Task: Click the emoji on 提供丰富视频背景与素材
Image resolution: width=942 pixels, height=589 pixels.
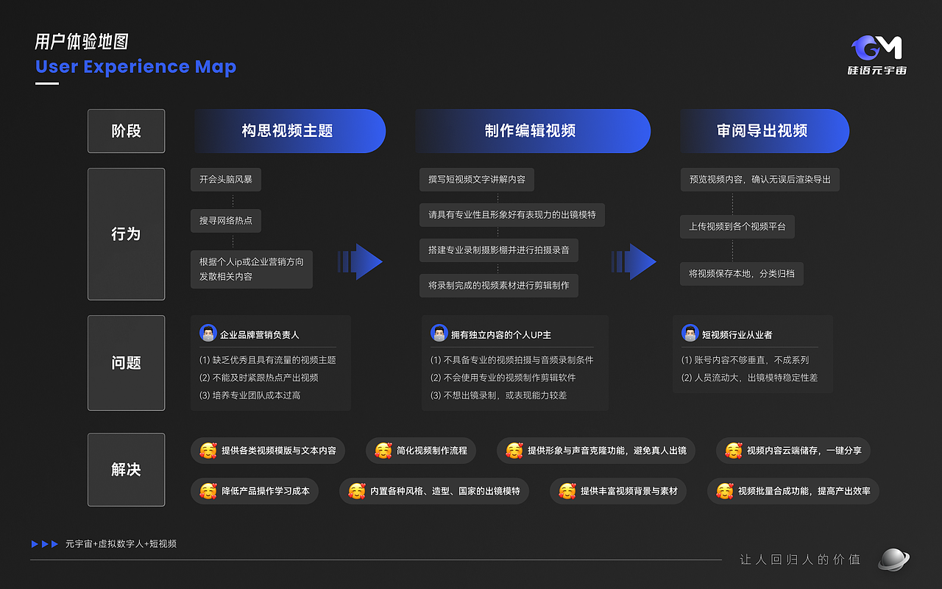Action: (567, 490)
